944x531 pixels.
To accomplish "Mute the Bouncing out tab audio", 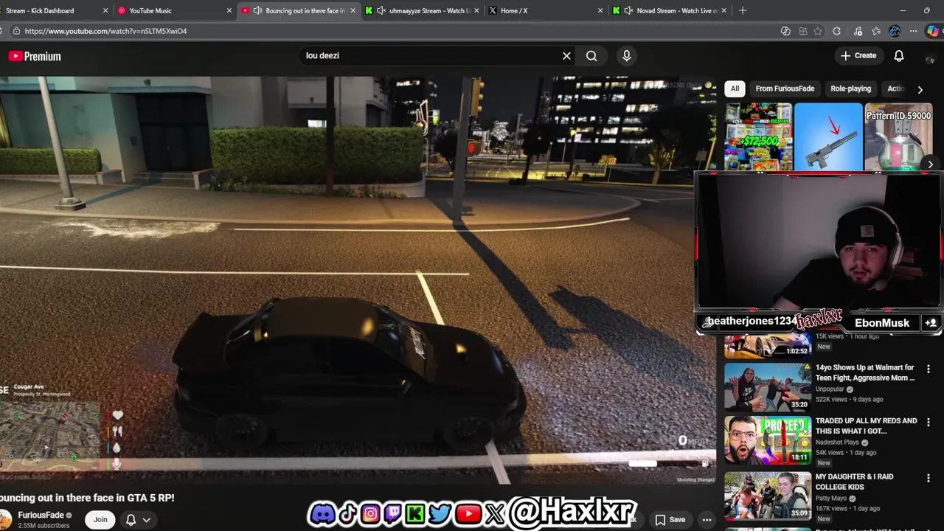I will pos(257,10).
